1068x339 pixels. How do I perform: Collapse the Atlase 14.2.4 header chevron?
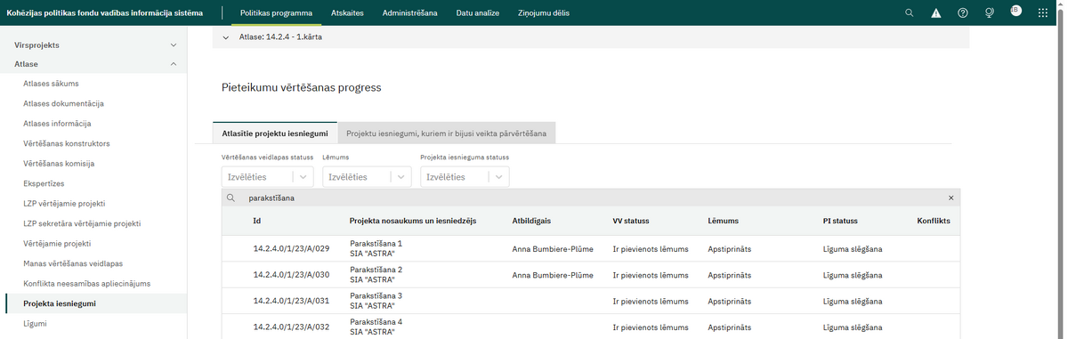coord(226,37)
